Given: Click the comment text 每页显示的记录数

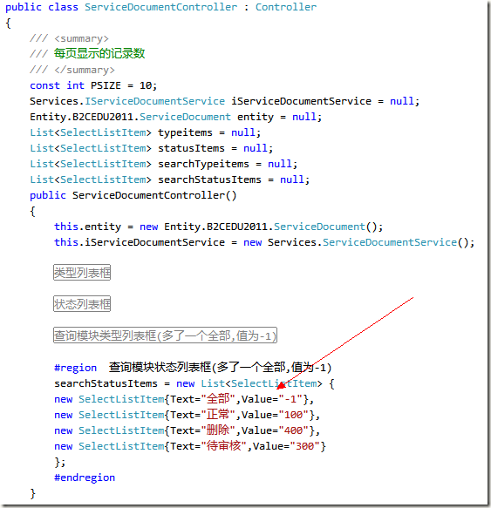Looking at the screenshot, I should [x=99, y=54].
